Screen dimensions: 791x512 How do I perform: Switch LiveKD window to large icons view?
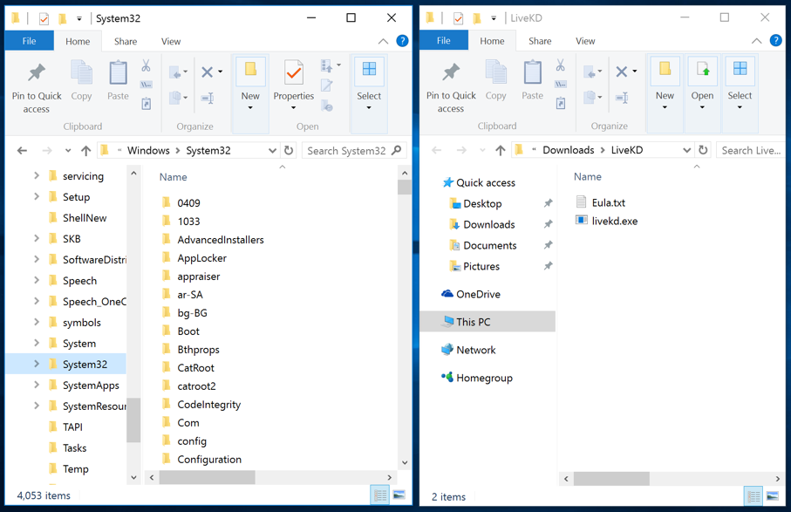click(773, 496)
